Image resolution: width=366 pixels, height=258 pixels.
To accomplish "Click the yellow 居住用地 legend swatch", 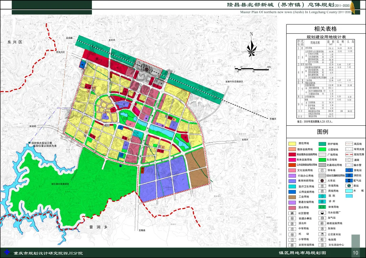I will tap(292, 144).
